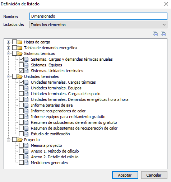Click document icon of Informe baterías de aire
The image size is (171, 182).
[x=27, y=105]
